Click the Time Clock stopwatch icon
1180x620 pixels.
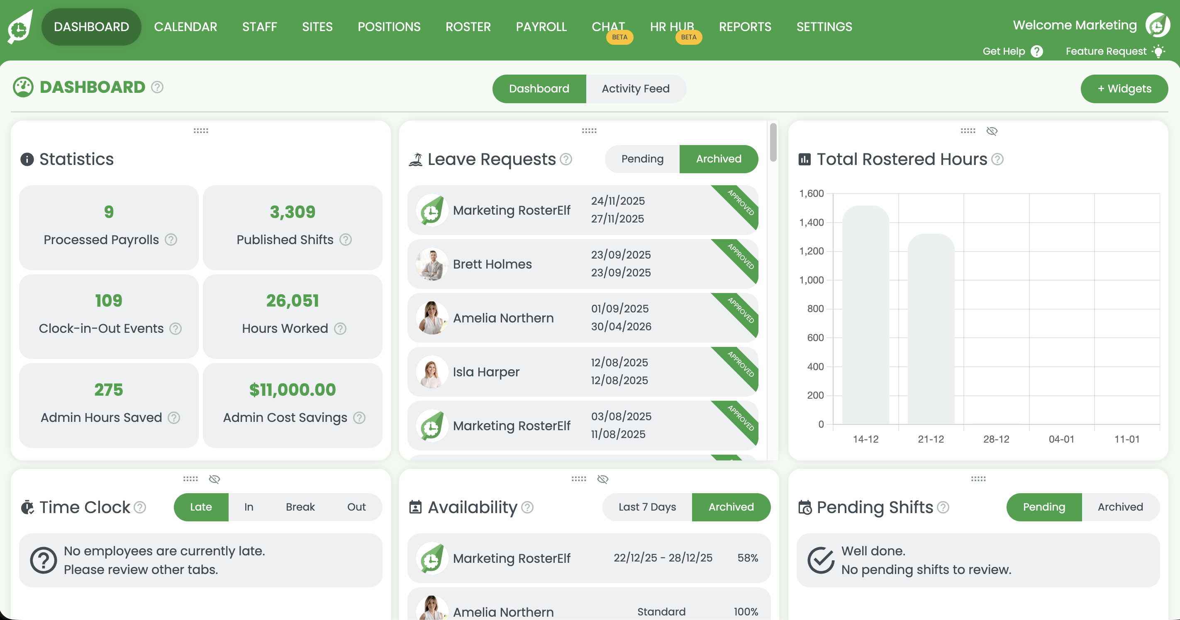(x=28, y=507)
